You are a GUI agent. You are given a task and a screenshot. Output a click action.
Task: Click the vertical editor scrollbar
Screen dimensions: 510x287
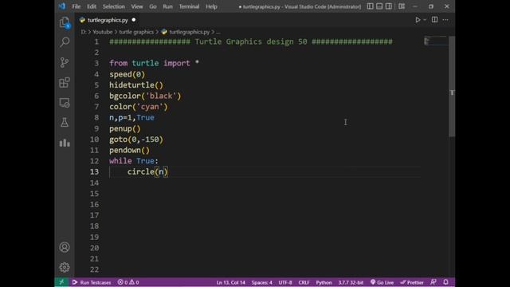(452, 86)
